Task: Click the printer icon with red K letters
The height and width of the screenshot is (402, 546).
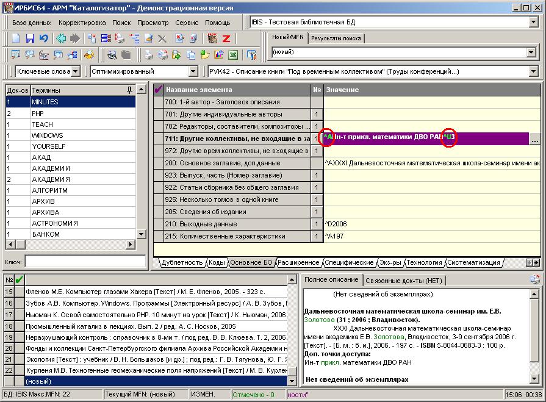Action: [x=120, y=38]
